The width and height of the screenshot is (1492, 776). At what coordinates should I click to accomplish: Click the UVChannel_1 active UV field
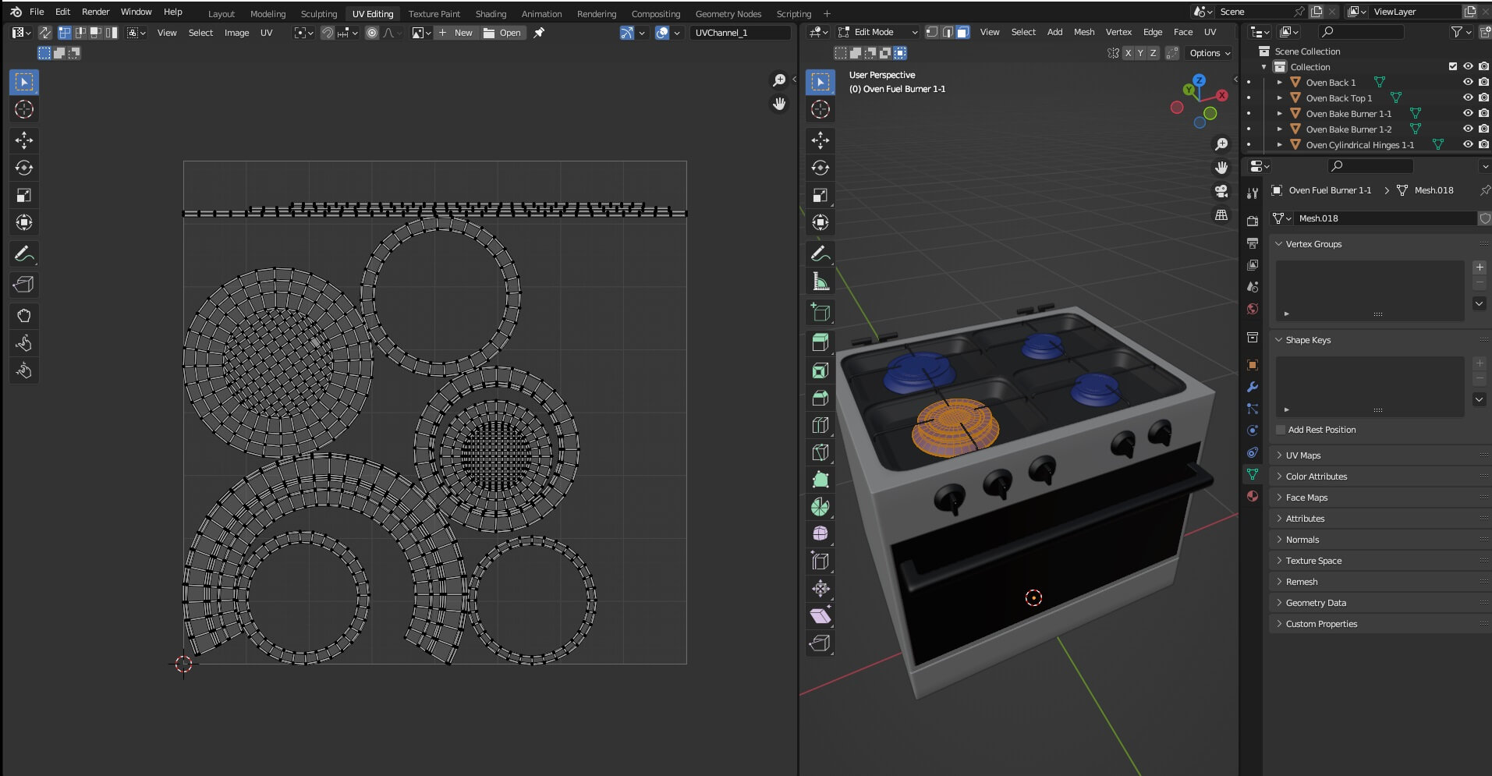coord(741,33)
